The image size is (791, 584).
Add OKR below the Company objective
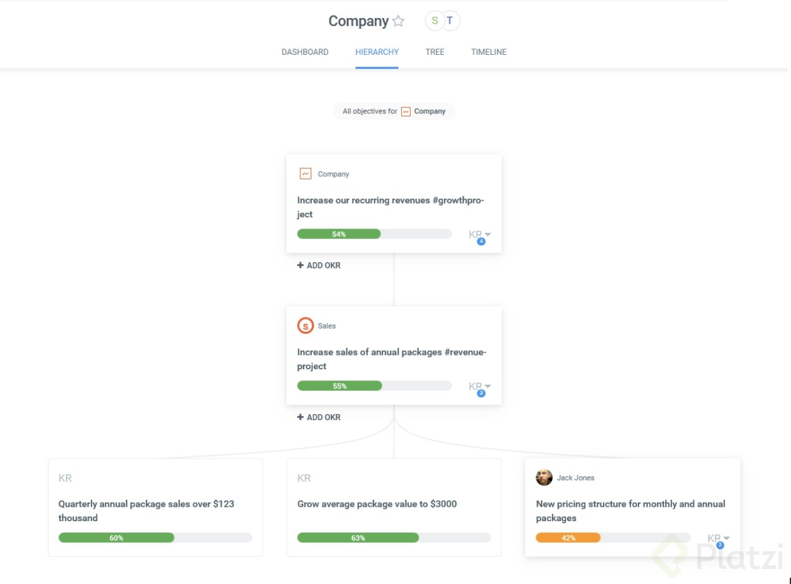pyautogui.click(x=319, y=265)
